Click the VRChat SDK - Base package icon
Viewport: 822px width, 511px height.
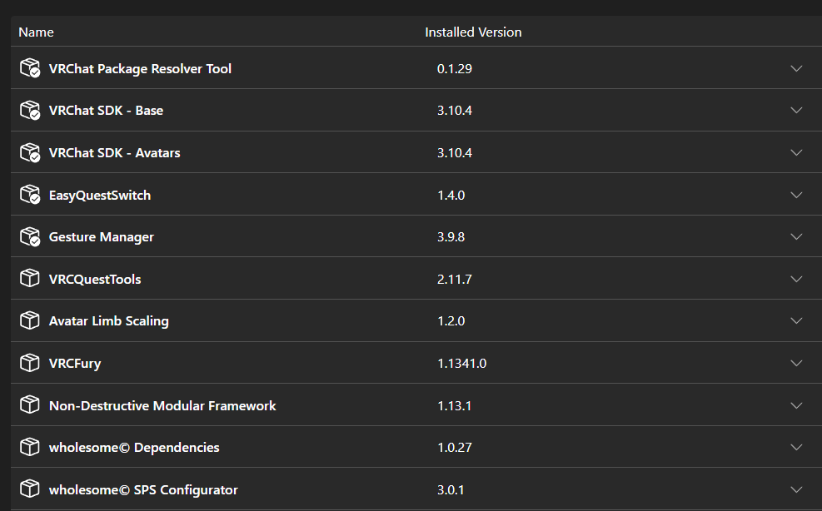point(30,110)
